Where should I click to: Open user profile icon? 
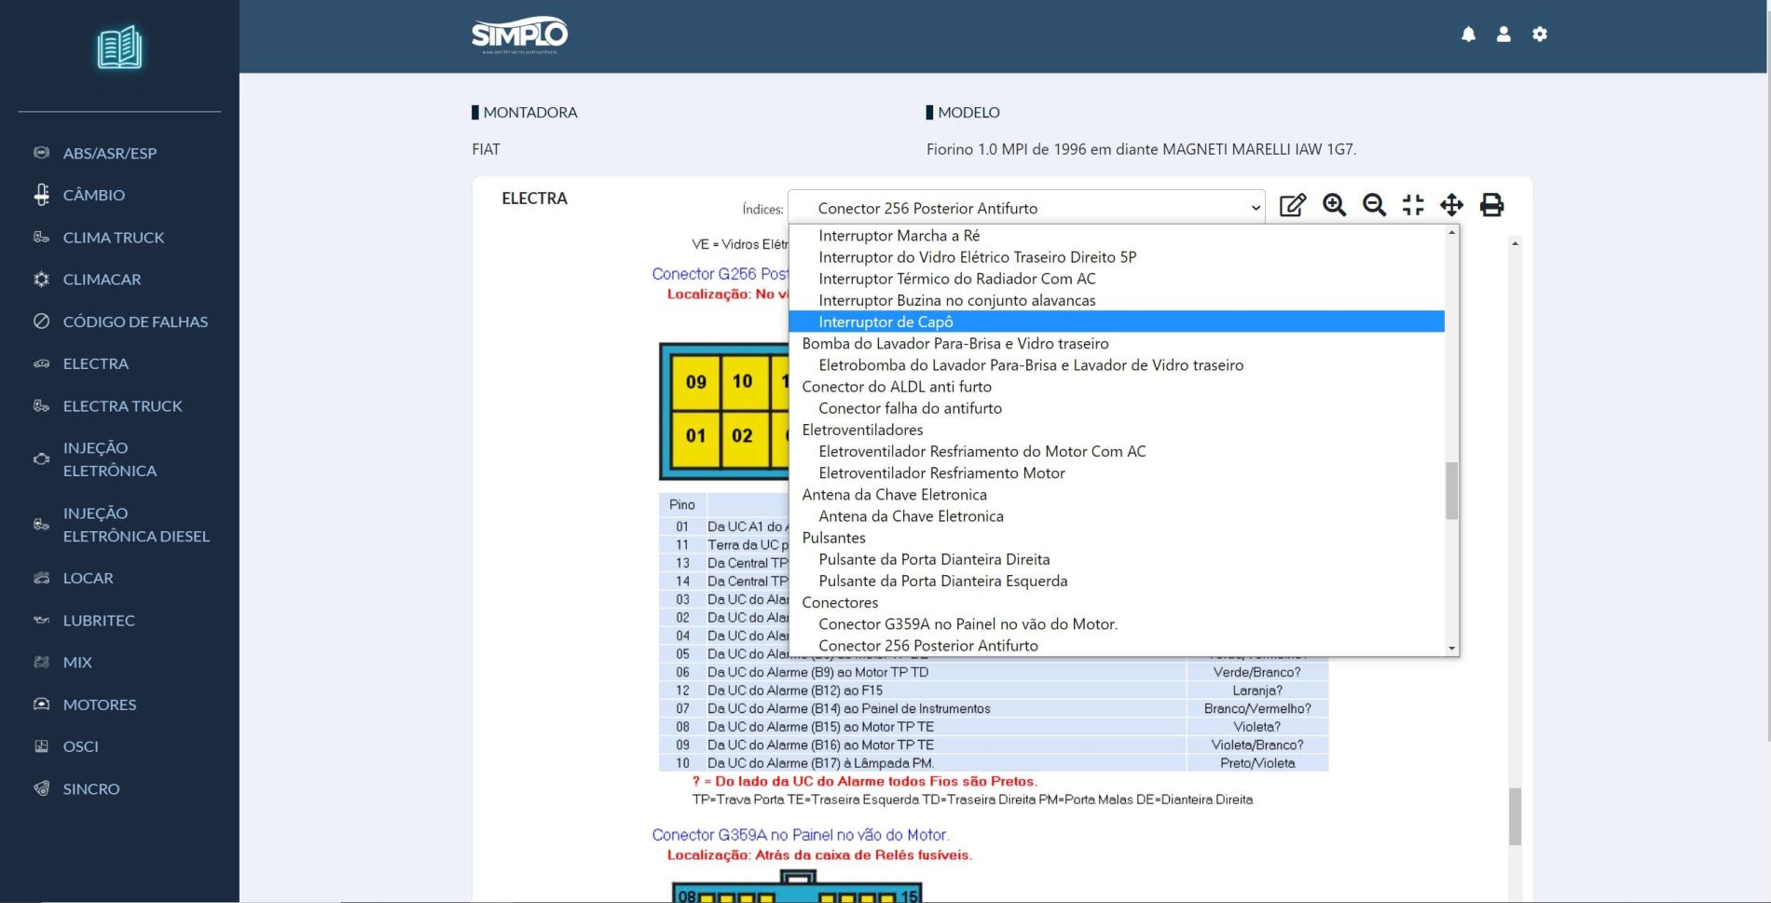click(x=1503, y=34)
